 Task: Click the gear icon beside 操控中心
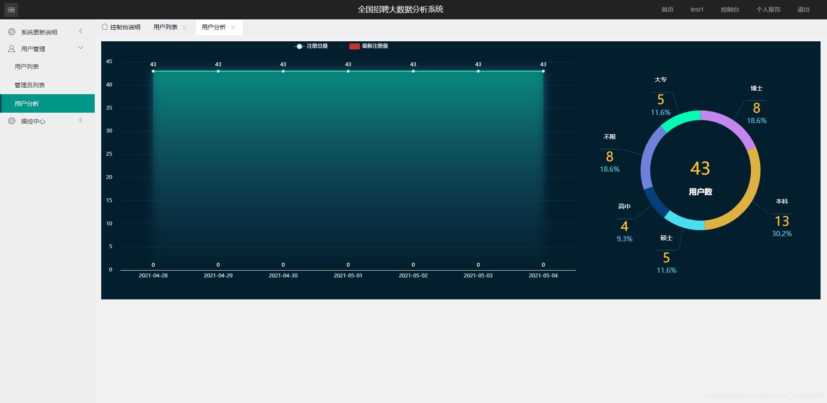coord(12,121)
